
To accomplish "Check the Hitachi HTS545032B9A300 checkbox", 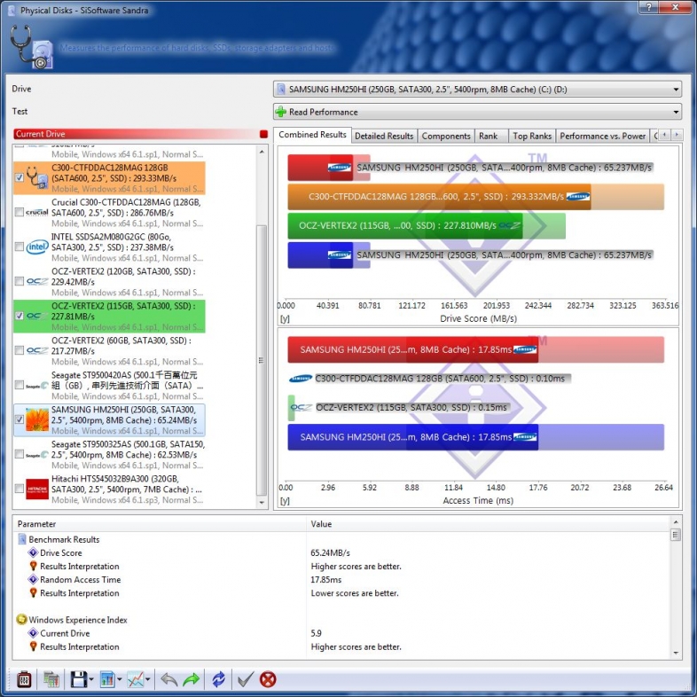I will [20, 489].
